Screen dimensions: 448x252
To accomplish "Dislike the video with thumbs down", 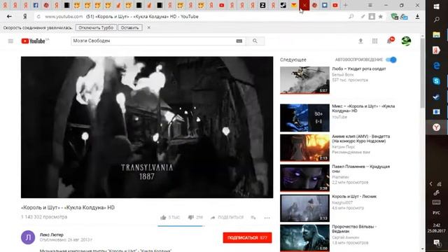I will [191, 218].
